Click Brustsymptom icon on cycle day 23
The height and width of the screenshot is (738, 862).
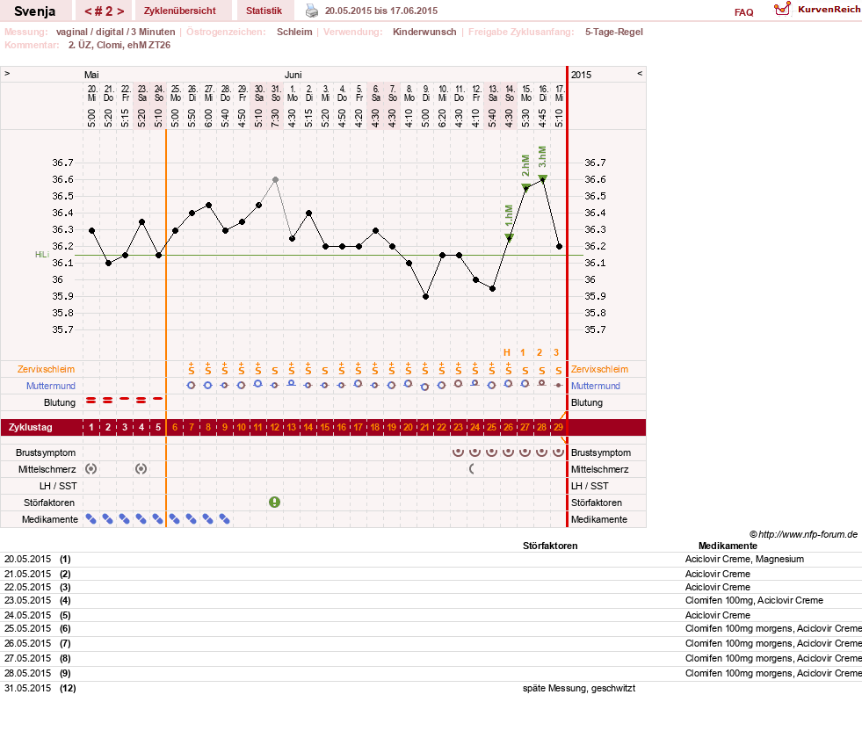click(x=458, y=452)
